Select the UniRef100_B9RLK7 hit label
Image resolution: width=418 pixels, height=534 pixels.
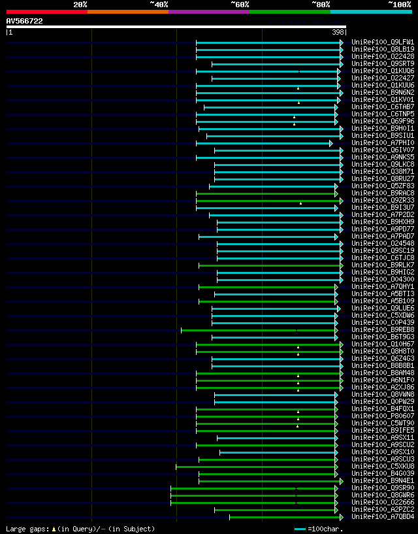[x=383, y=265]
